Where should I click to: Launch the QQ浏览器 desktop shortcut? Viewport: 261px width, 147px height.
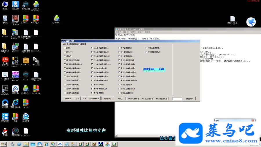5,104
